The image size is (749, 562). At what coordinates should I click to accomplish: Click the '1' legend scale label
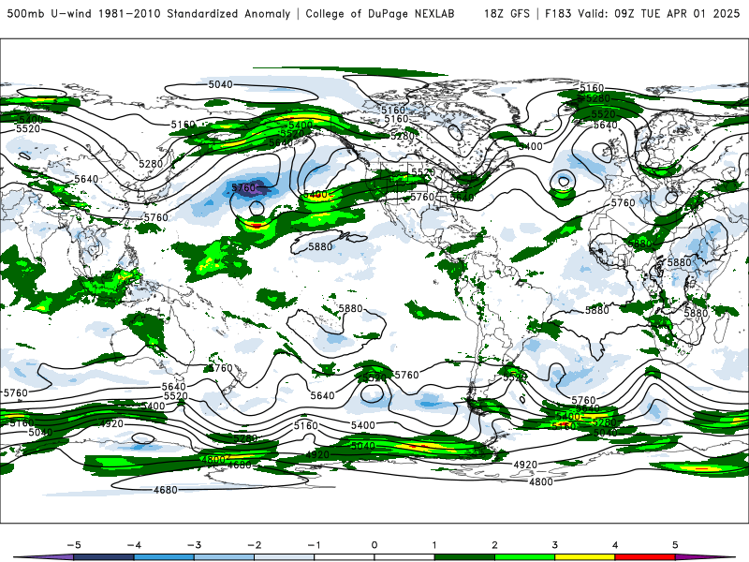coord(434,545)
